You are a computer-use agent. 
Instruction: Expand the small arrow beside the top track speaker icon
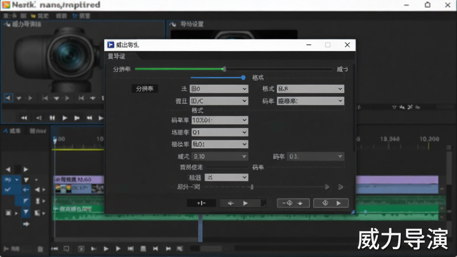(x=17, y=180)
